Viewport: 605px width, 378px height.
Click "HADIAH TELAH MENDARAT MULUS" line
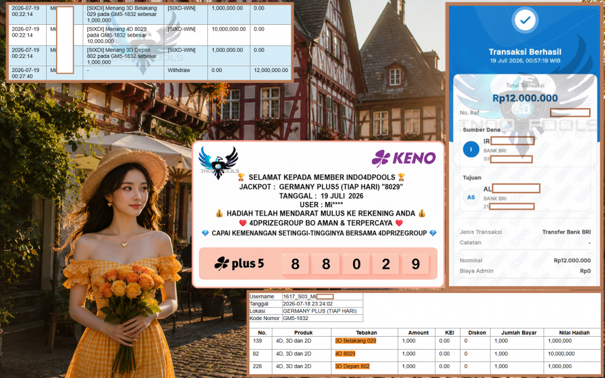pyautogui.click(x=321, y=214)
